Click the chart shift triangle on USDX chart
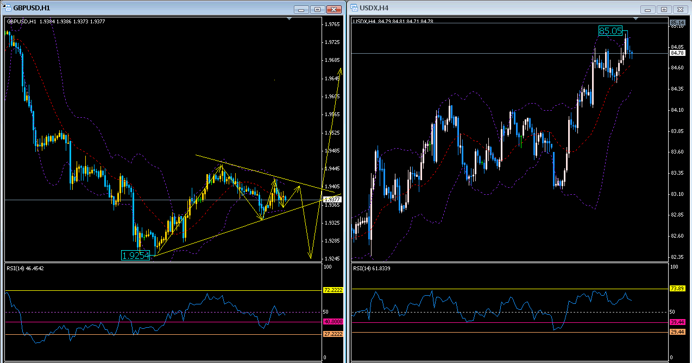The width and height of the screenshot is (692, 363). click(x=636, y=20)
